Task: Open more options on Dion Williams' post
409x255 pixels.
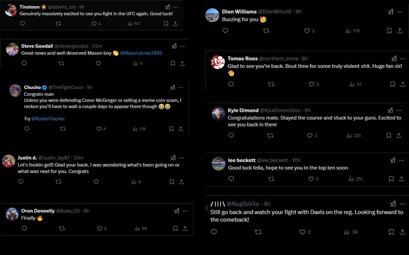Action: coord(400,11)
